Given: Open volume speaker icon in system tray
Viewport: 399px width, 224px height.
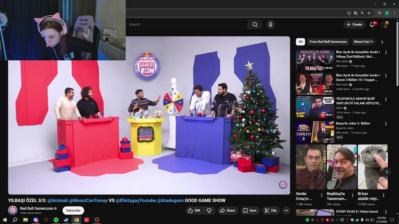Looking at the screenshot, I should click(x=367, y=220).
